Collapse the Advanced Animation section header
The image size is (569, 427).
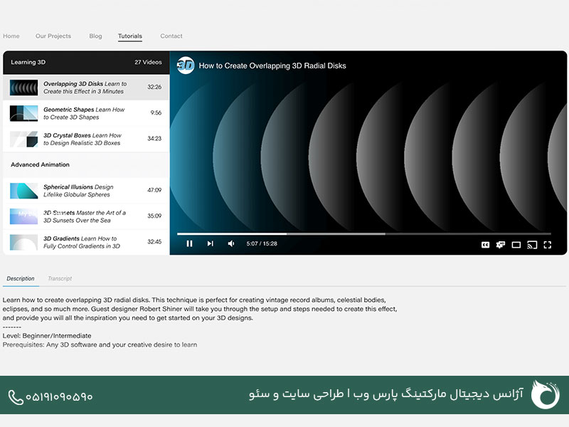[x=86, y=164]
